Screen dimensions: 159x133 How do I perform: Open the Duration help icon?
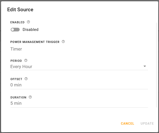pos(30,97)
